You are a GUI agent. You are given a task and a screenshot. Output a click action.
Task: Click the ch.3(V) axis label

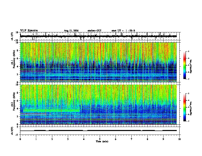12,131
